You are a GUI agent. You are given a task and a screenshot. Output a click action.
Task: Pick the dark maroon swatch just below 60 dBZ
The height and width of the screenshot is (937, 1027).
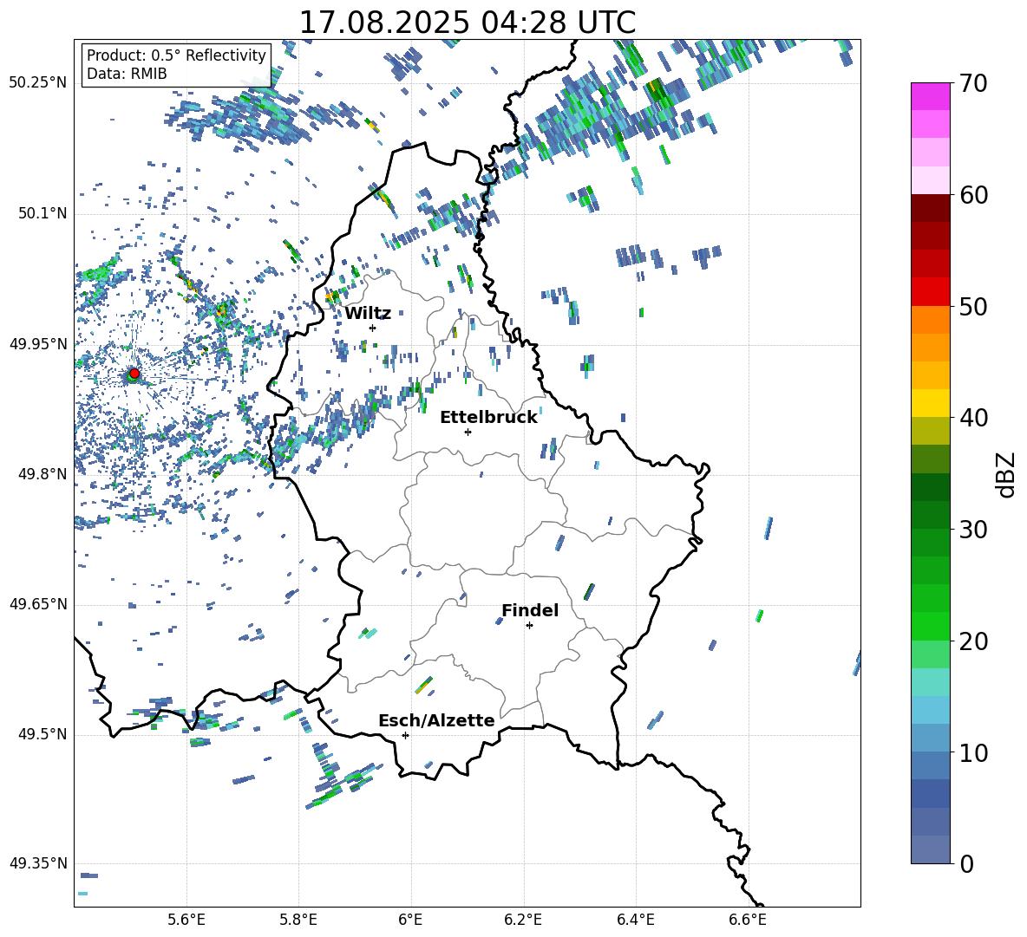click(930, 208)
